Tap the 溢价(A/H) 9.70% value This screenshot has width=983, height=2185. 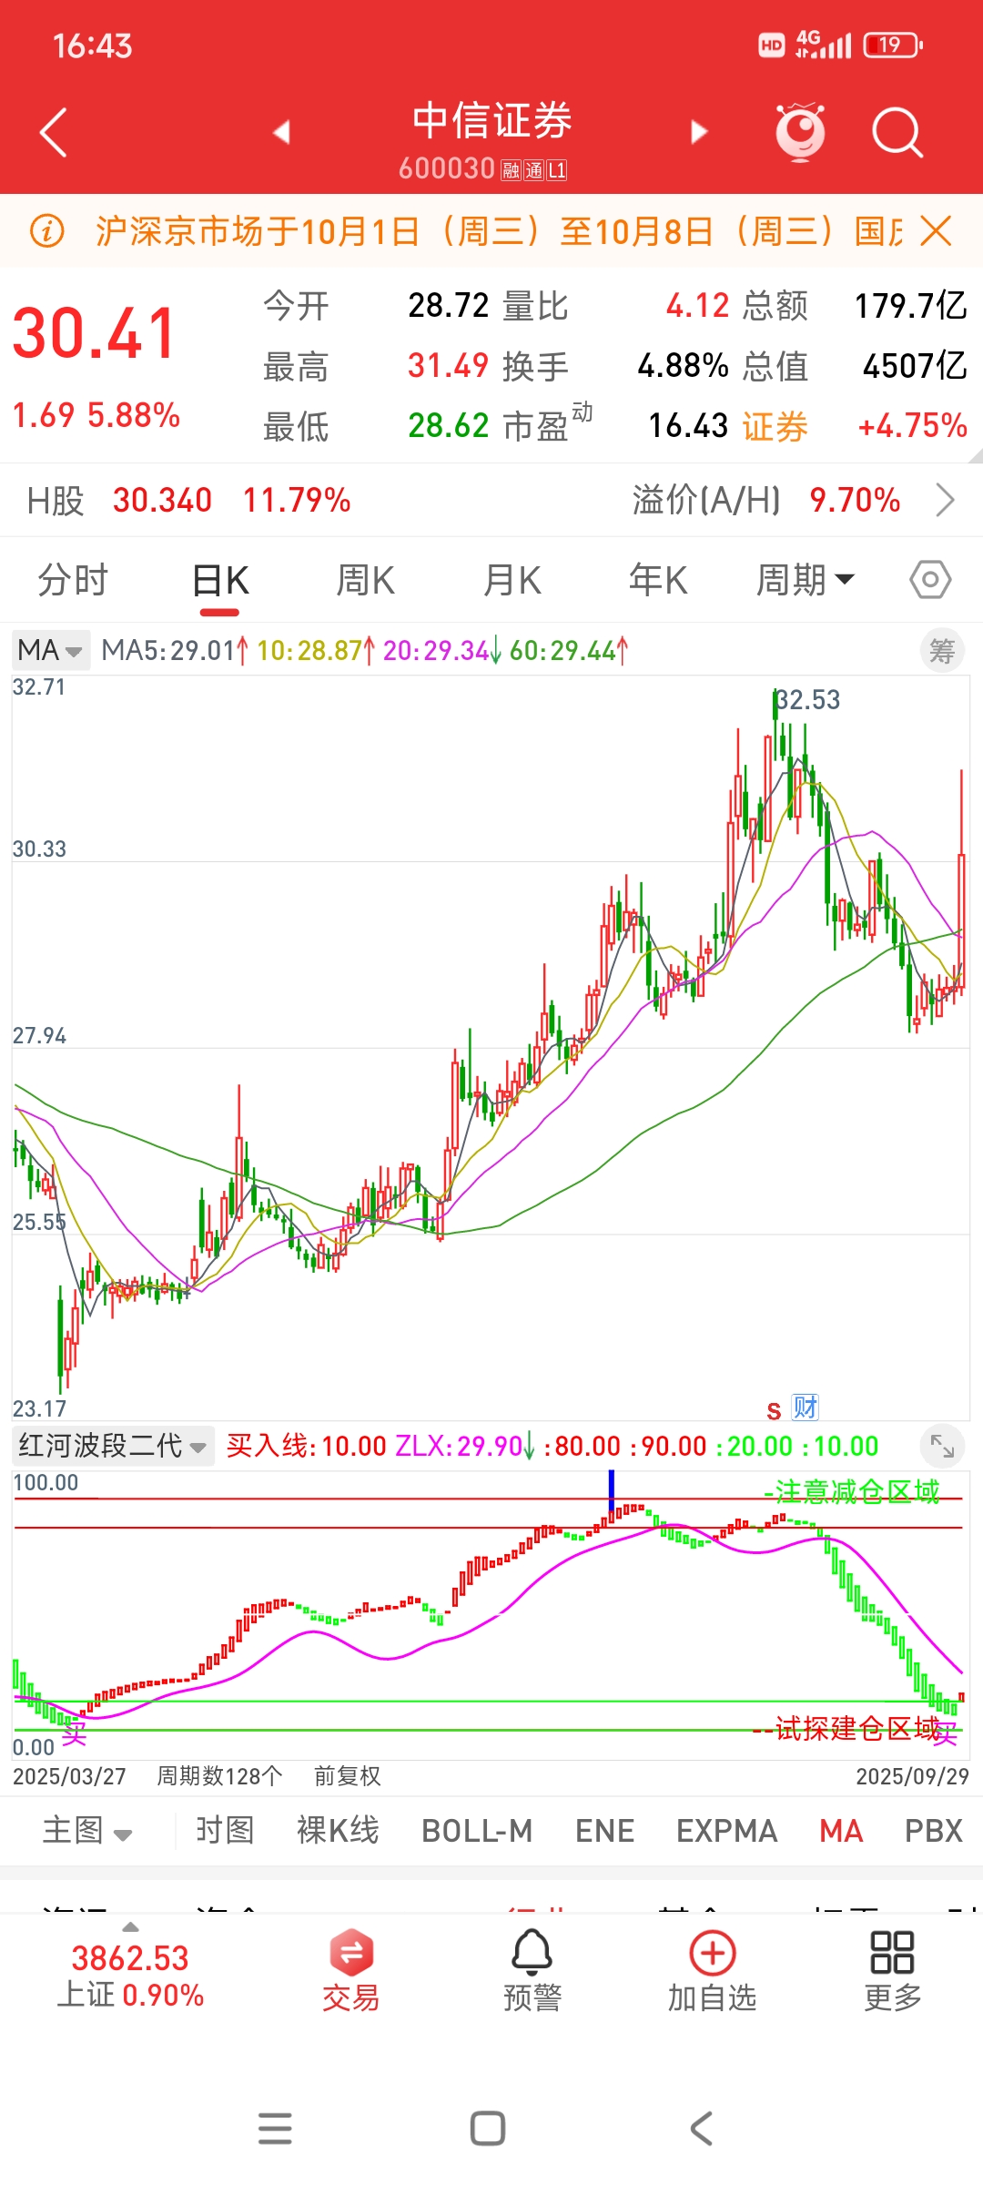point(855,500)
